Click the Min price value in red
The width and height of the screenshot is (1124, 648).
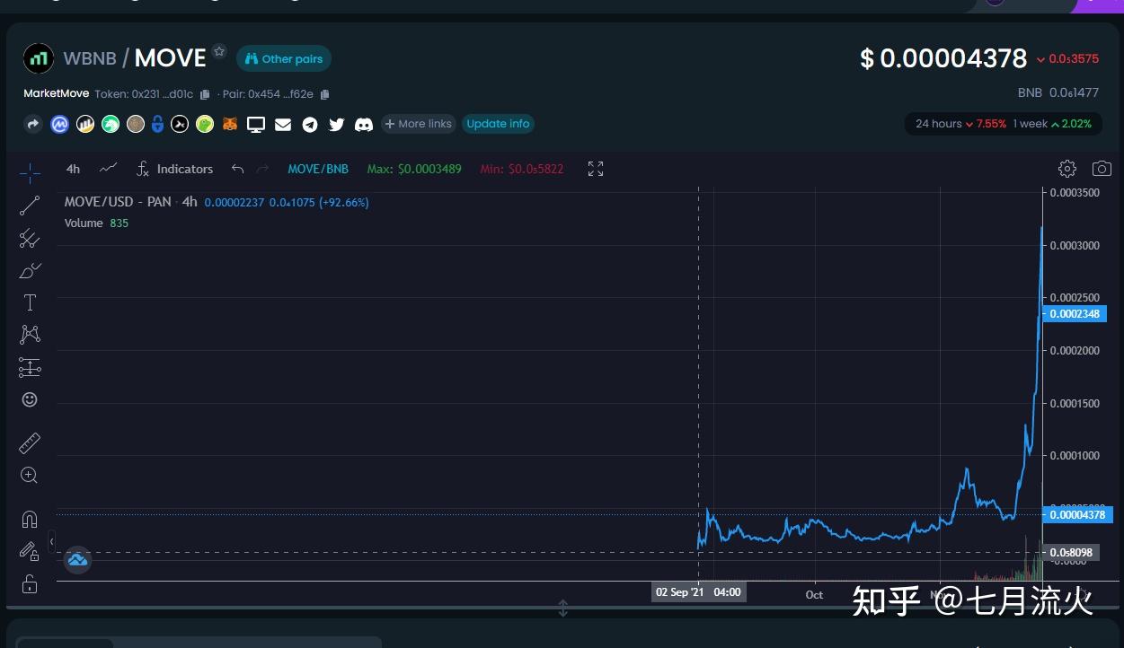pyautogui.click(x=522, y=169)
